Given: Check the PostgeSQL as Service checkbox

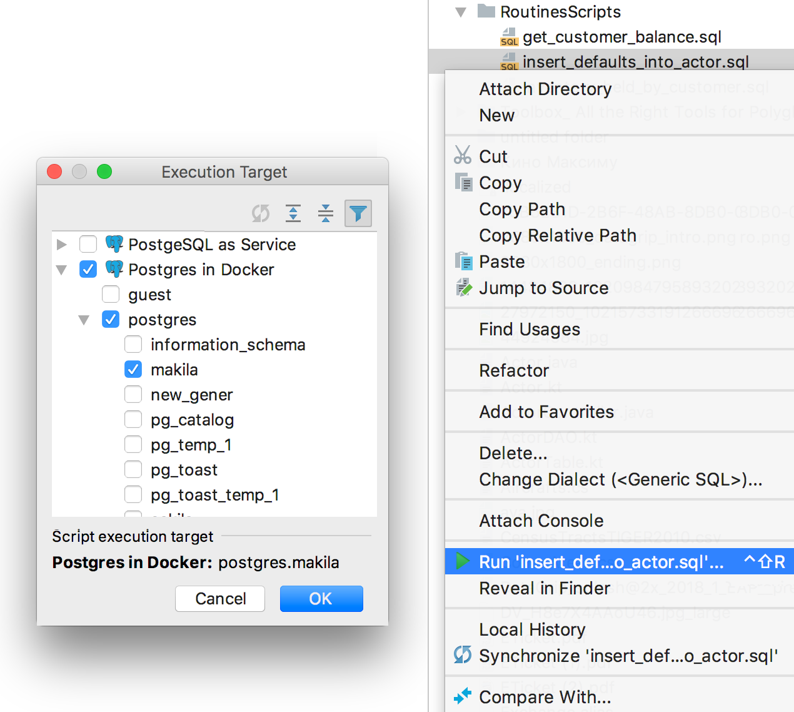Looking at the screenshot, I should [x=88, y=244].
